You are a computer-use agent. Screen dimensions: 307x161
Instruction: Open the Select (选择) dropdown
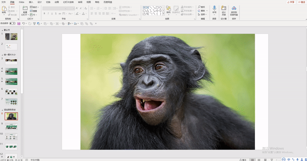pyautogui.click(x=203, y=14)
